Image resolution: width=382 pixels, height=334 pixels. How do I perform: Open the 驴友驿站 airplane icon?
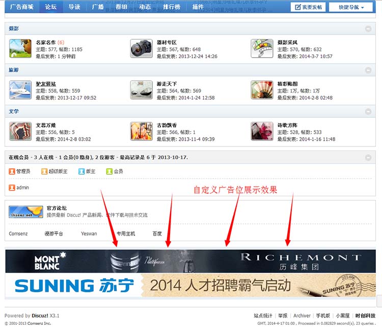(20, 90)
